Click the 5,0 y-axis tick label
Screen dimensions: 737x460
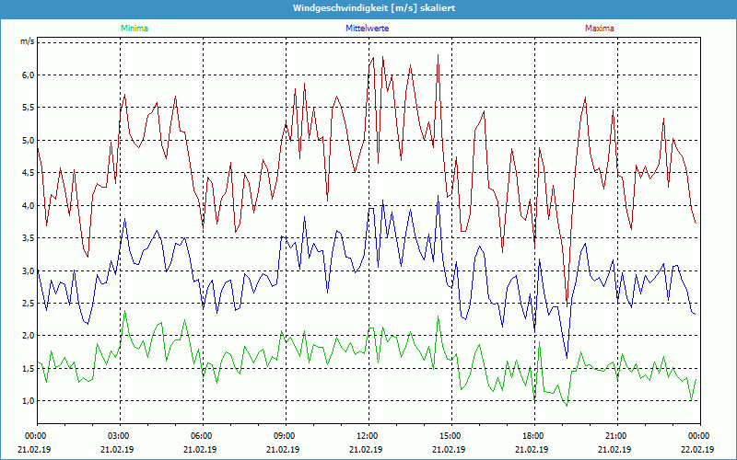[x=27, y=141]
